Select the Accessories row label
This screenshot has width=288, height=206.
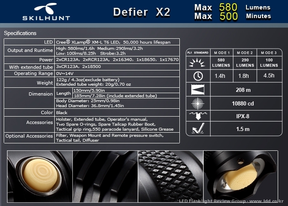tap(39, 122)
